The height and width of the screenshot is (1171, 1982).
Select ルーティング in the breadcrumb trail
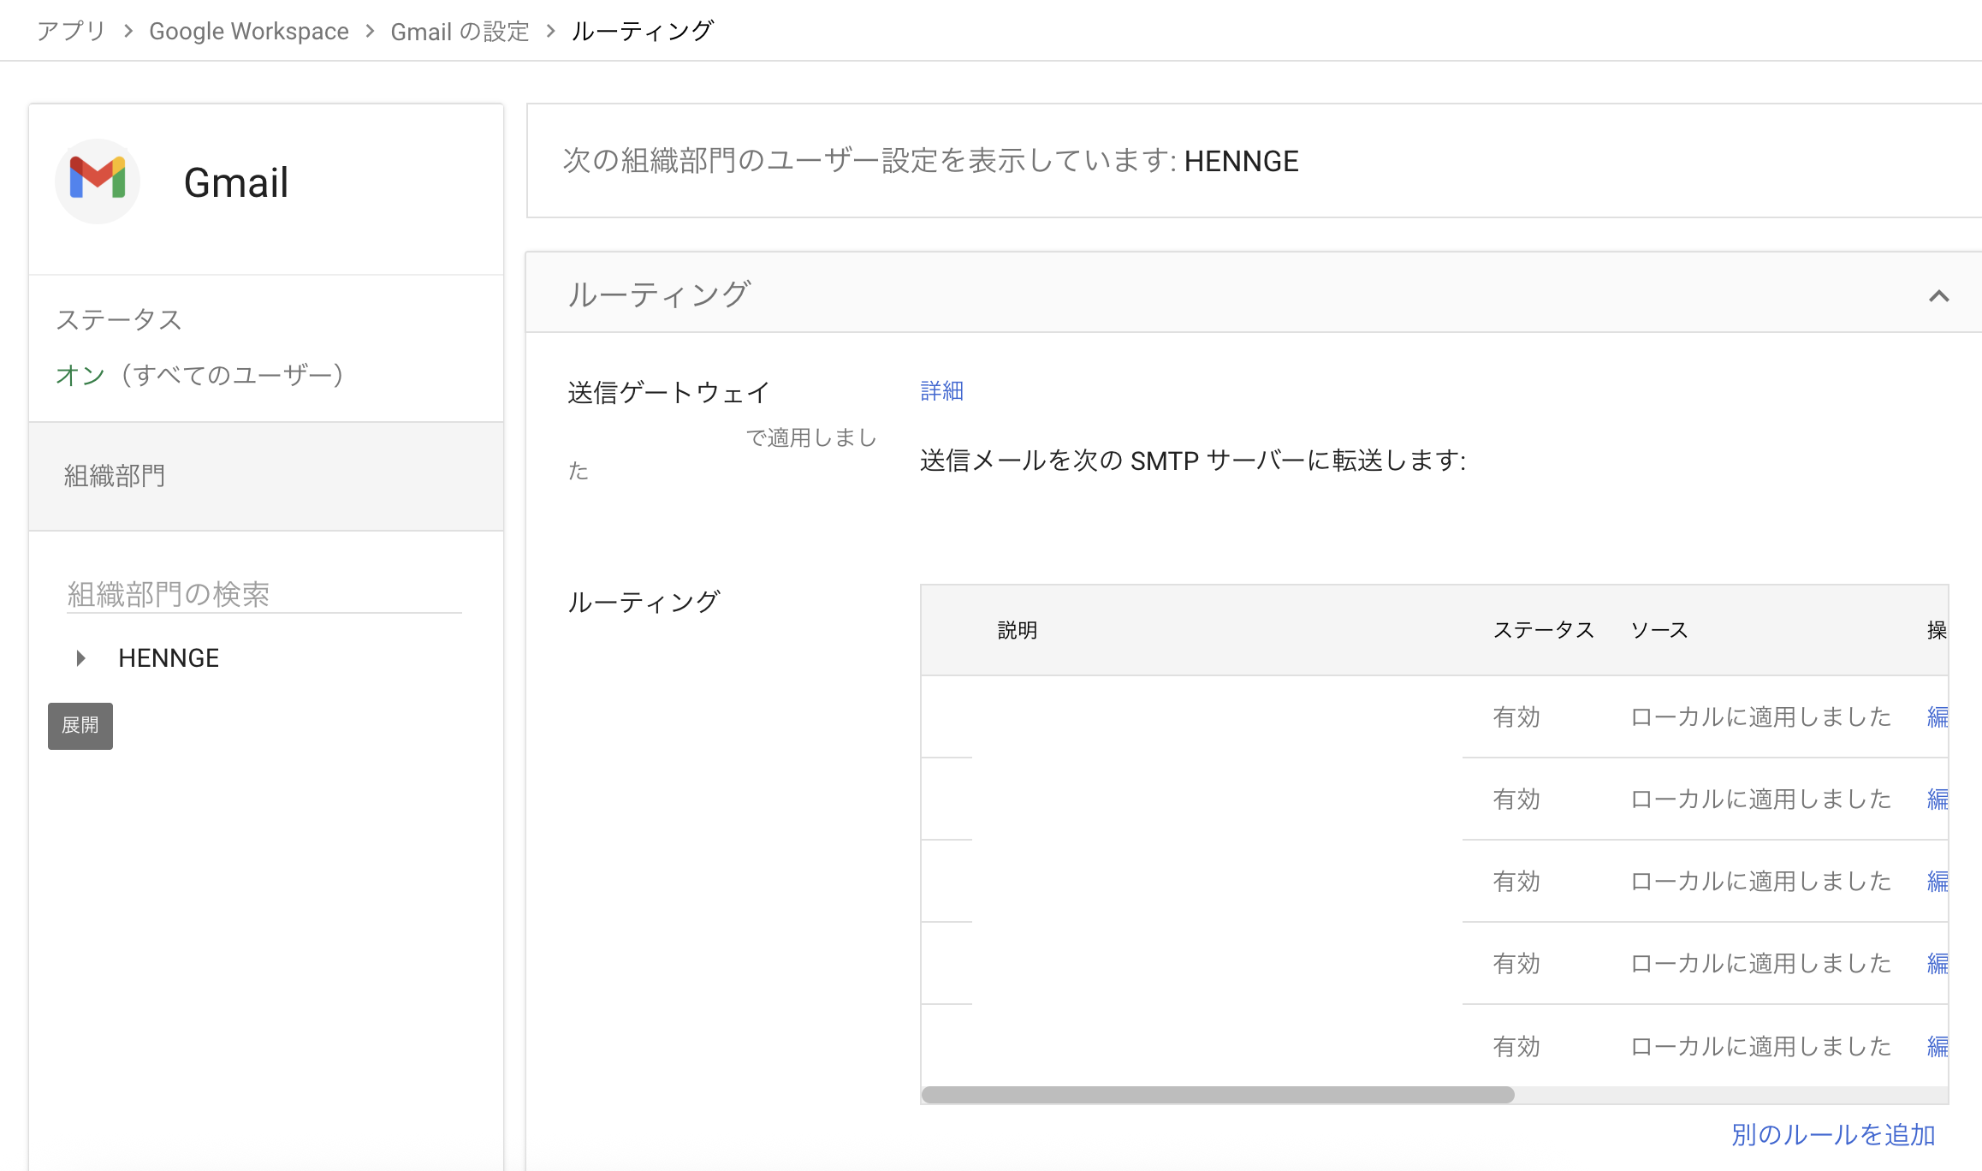tap(642, 31)
